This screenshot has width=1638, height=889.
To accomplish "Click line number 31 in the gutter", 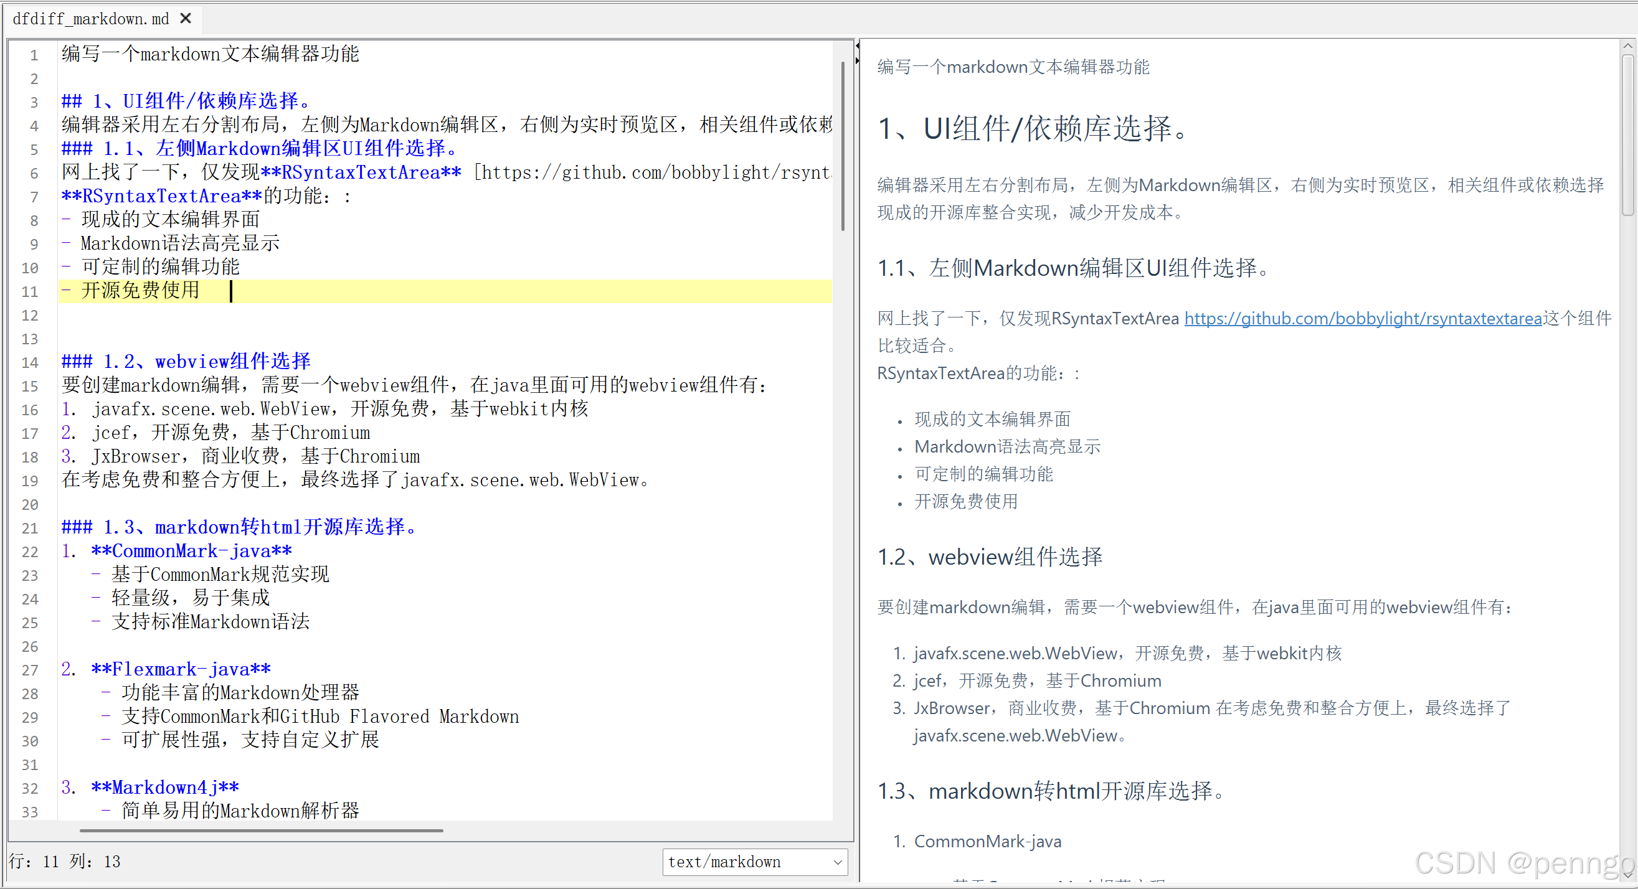I will 30,764.
